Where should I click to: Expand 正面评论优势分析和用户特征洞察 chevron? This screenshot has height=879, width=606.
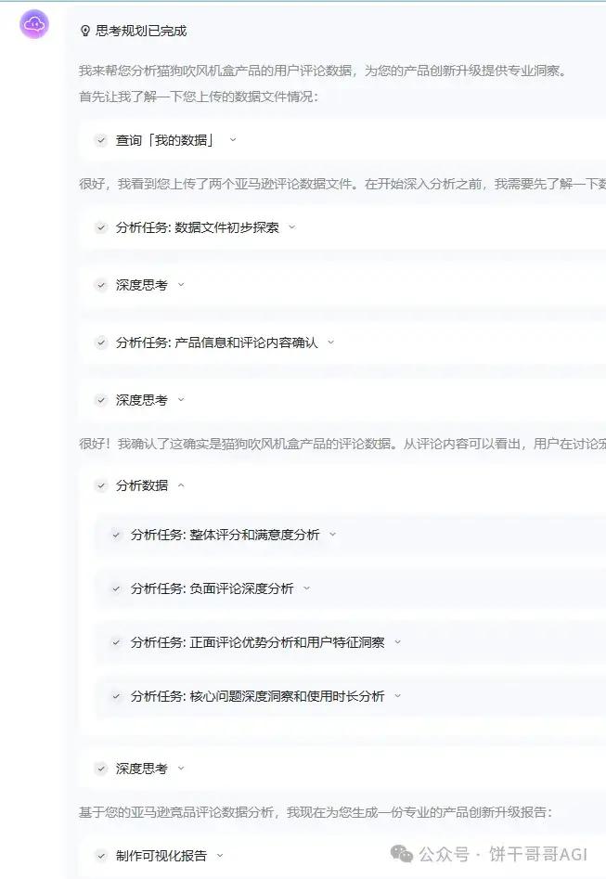click(398, 642)
